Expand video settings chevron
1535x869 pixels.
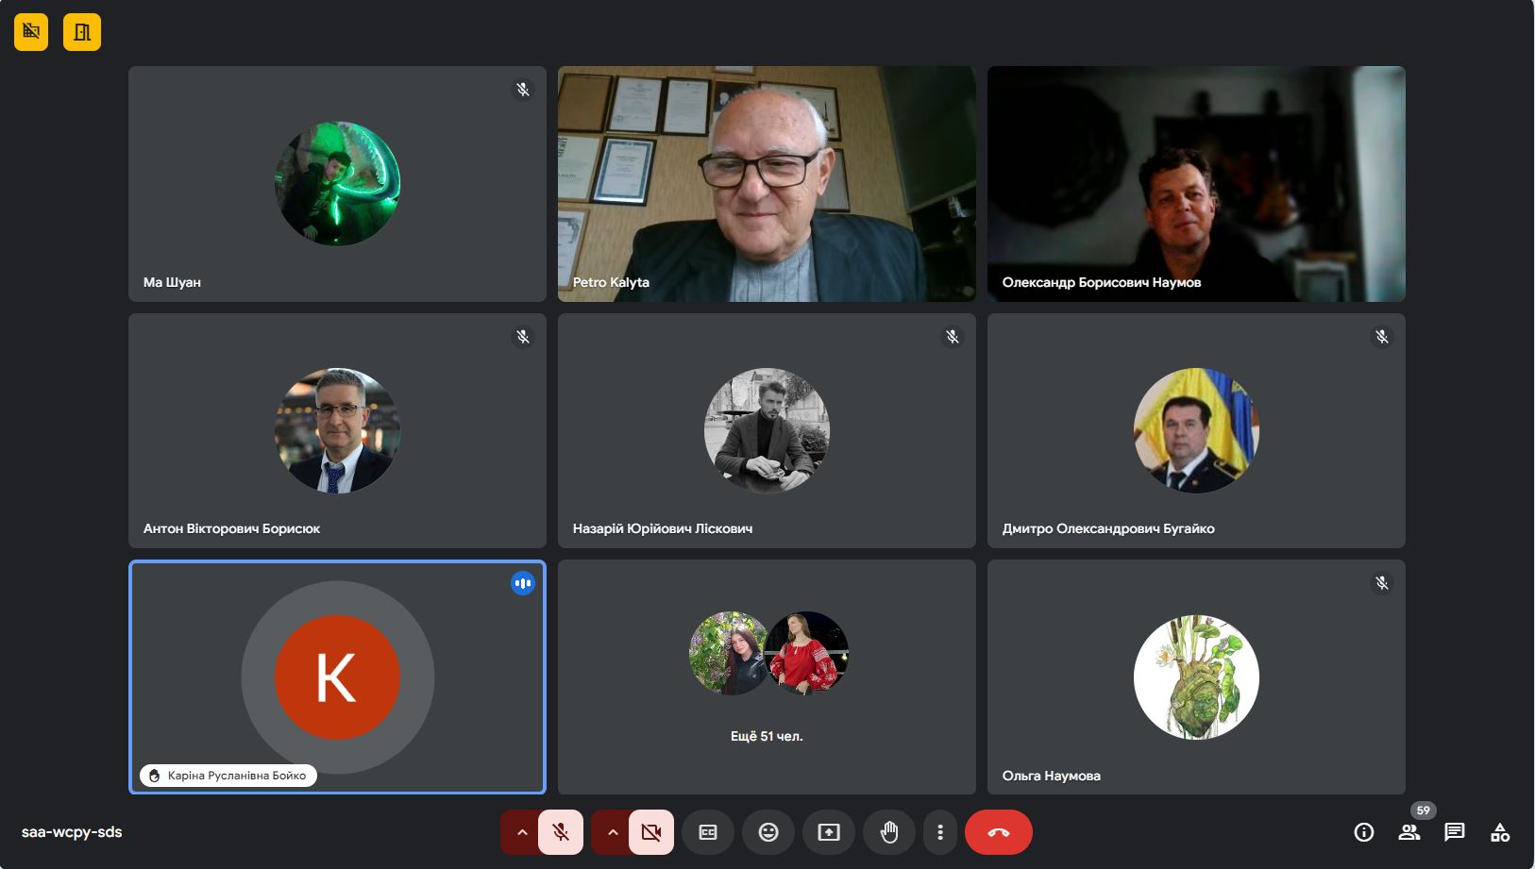click(612, 832)
